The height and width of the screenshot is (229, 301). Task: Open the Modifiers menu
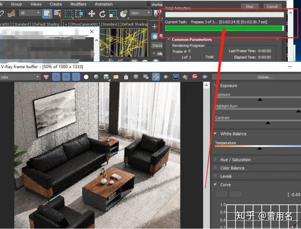point(78,4)
